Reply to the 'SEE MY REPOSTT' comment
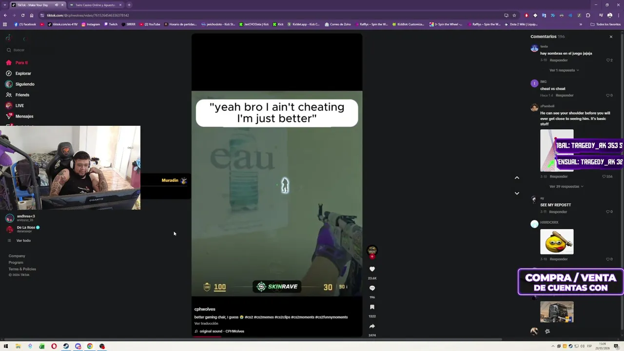 pos(559,212)
